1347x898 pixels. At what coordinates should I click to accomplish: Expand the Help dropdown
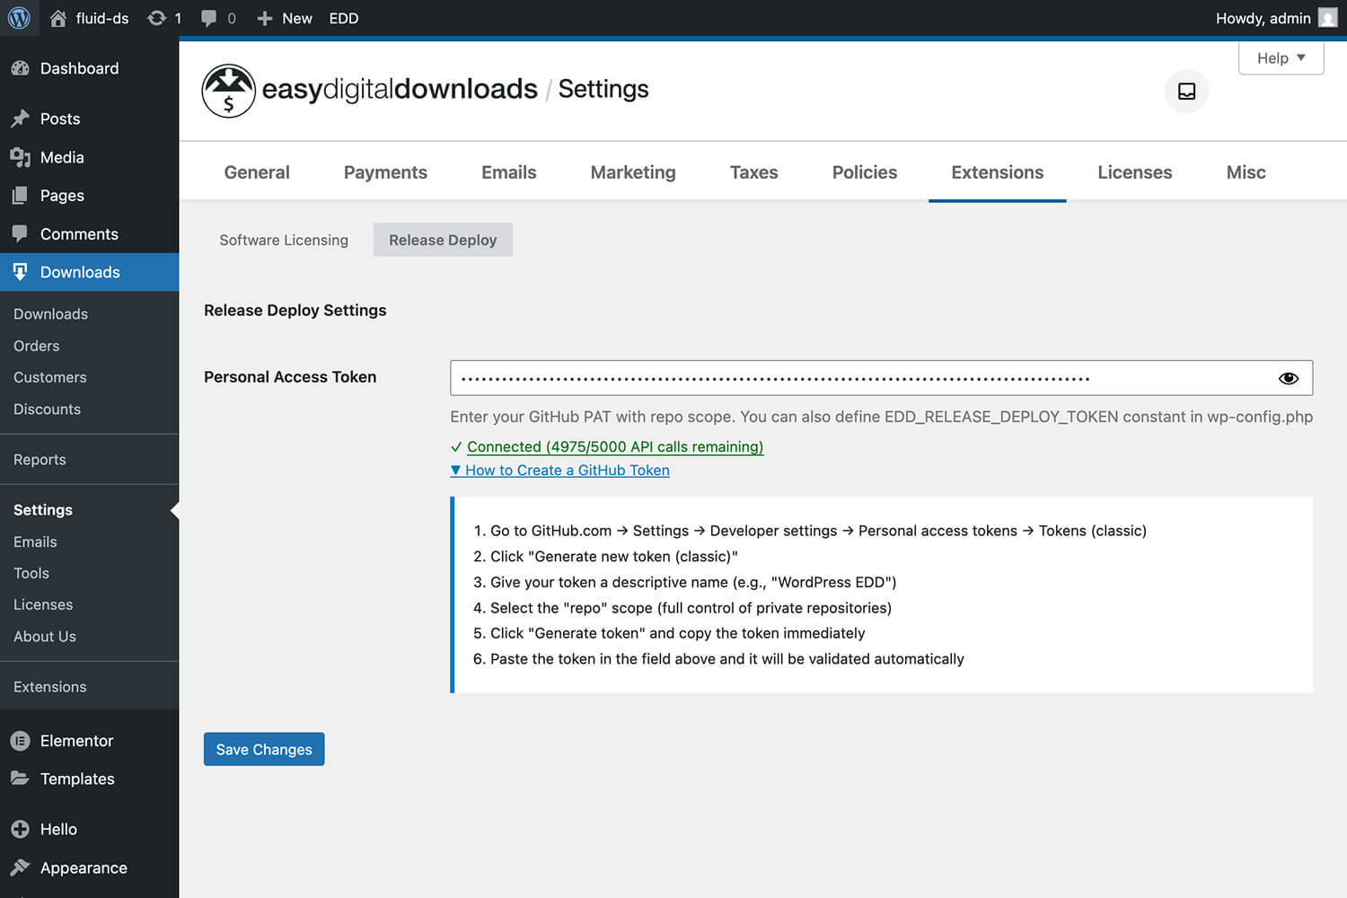coord(1281,57)
